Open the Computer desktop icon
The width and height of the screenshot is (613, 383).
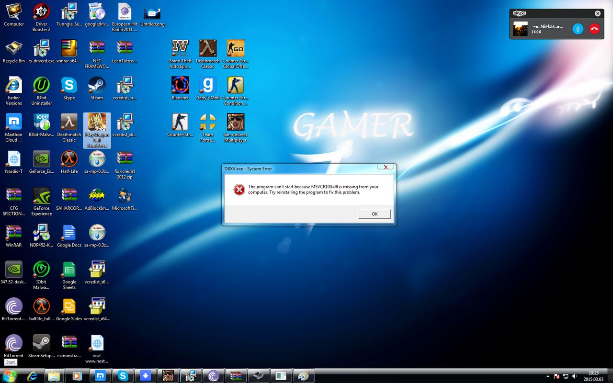14,14
